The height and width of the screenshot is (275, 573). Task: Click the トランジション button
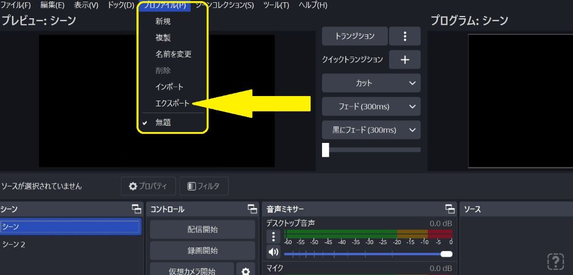(x=355, y=36)
